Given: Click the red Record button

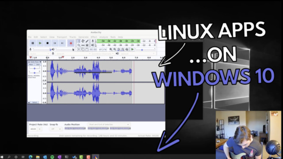Looking at the screenshot, I should coord(71,43).
